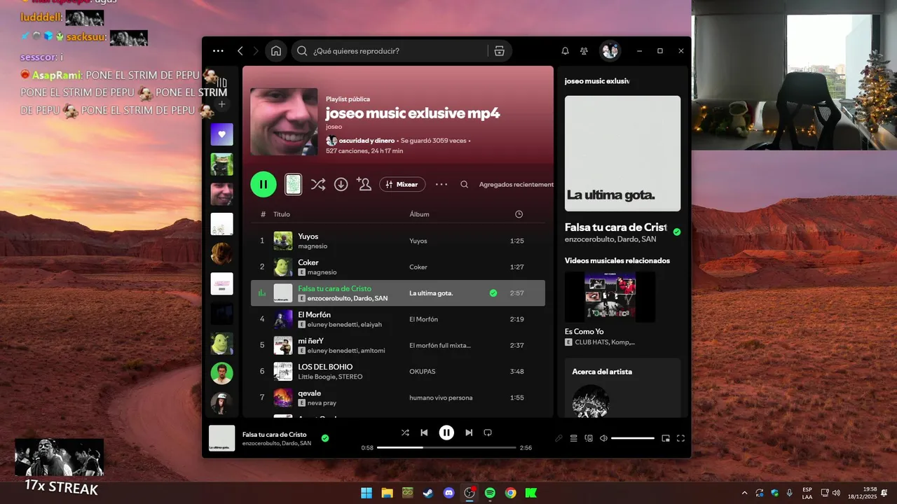Enter full screen from the player bar
This screenshot has width=897, height=504.
point(680,438)
